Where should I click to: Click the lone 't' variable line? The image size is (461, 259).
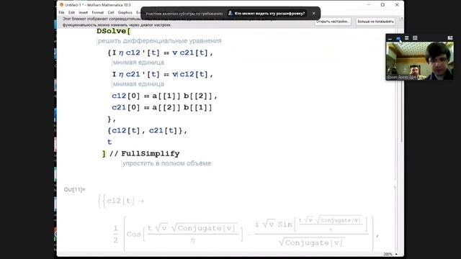pos(109,142)
